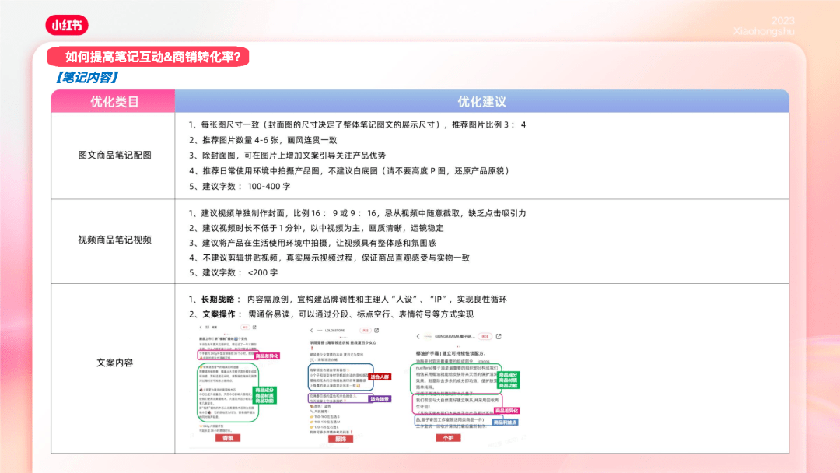The image size is (840, 473).
Task: Tap the back arrow in the GUNGARAMA note
Action: 418,337
